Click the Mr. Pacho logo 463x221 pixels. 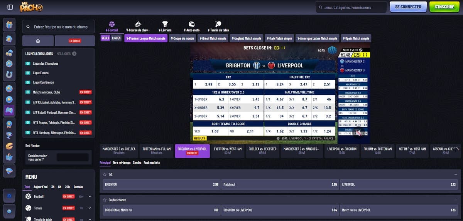(31, 7)
